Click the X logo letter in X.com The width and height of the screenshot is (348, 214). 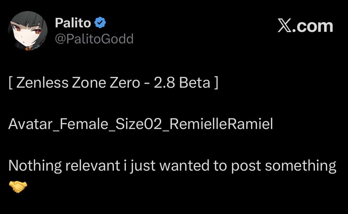(285, 26)
